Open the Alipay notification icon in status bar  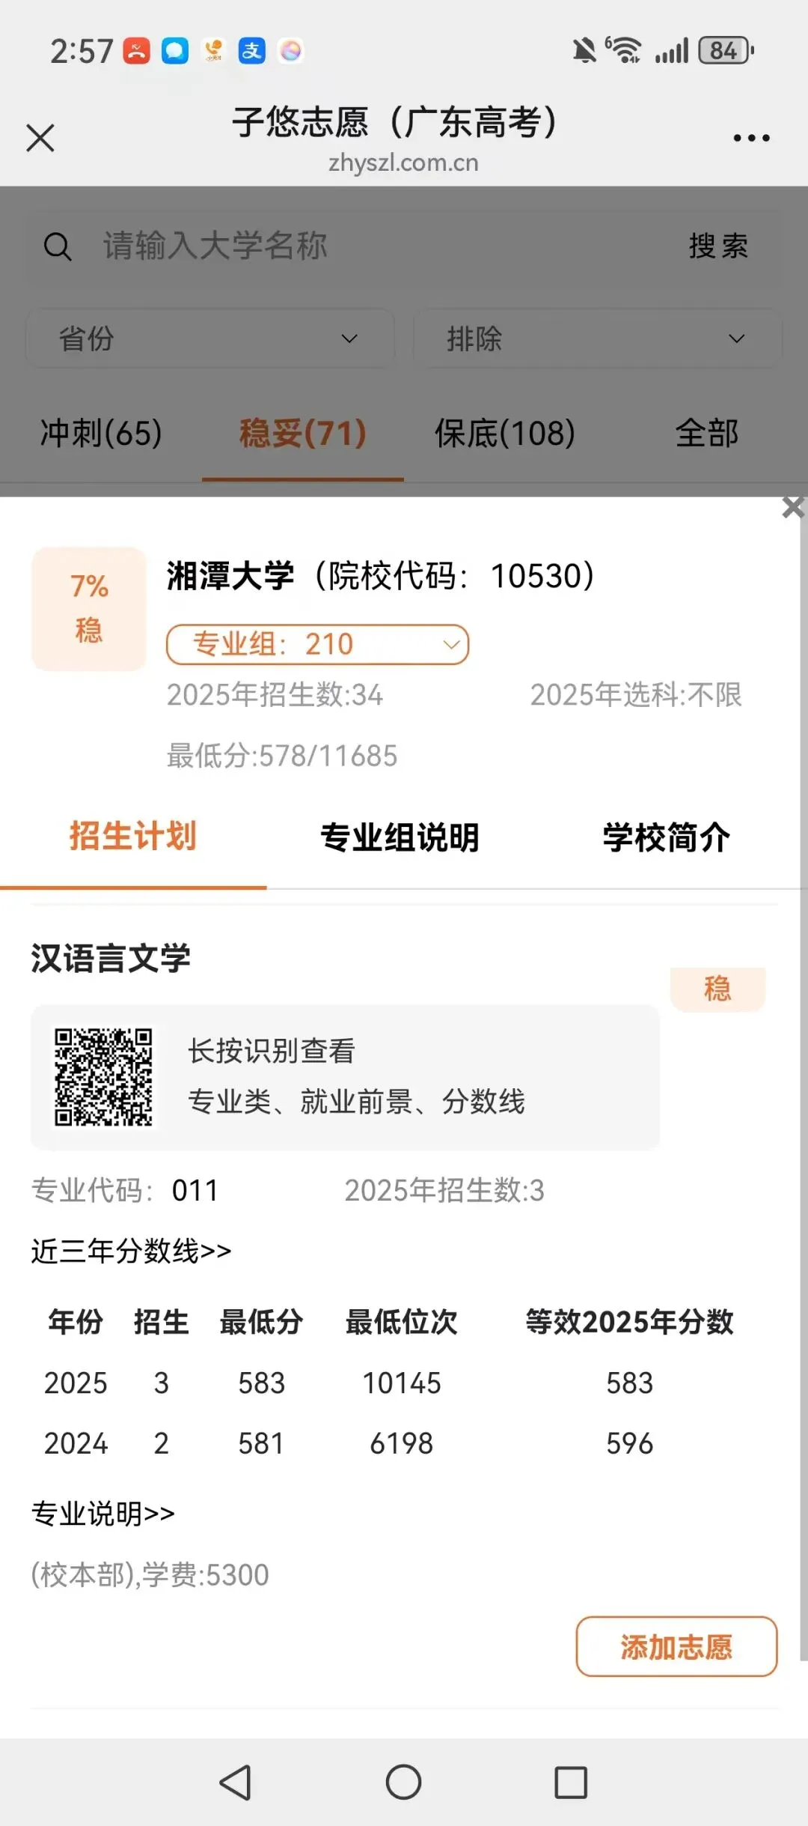click(x=252, y=51)
